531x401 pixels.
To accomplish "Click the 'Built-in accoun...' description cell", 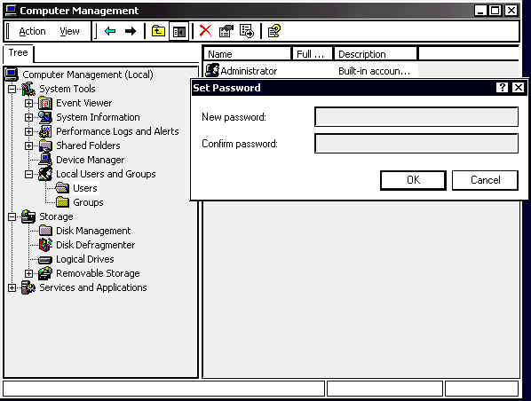I will point(374,71).
